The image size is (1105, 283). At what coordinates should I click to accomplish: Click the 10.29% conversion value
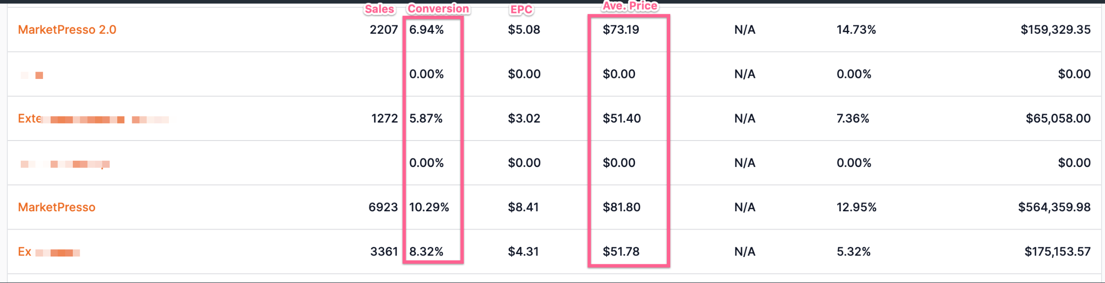[429, 207]
